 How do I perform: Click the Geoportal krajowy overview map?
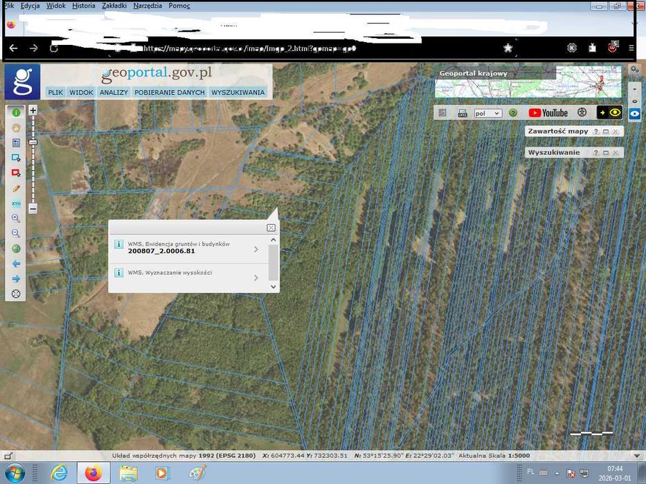(528, 82)
